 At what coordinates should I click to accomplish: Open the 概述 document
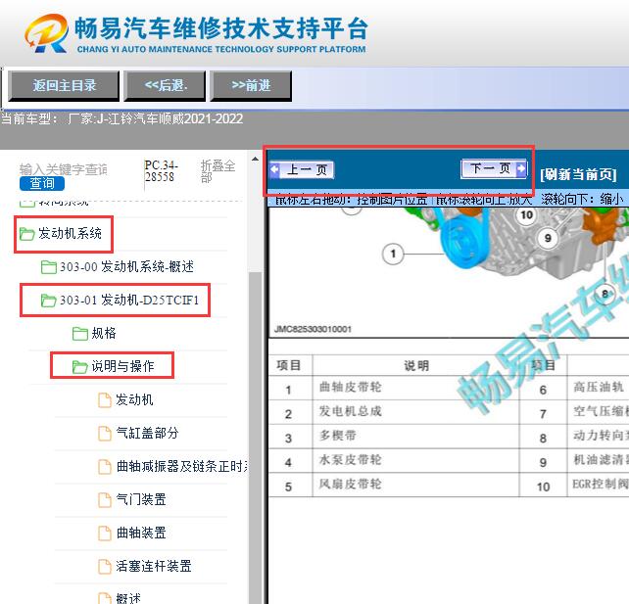click(128, 598)
